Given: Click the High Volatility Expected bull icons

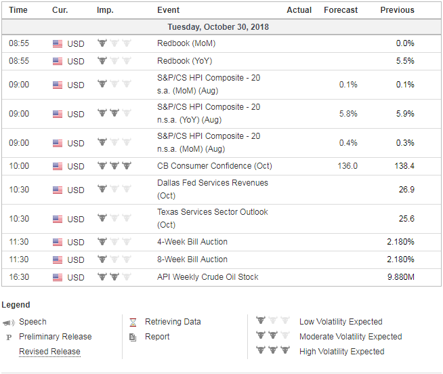Looking at the screenshot, I should click(273, 351).
